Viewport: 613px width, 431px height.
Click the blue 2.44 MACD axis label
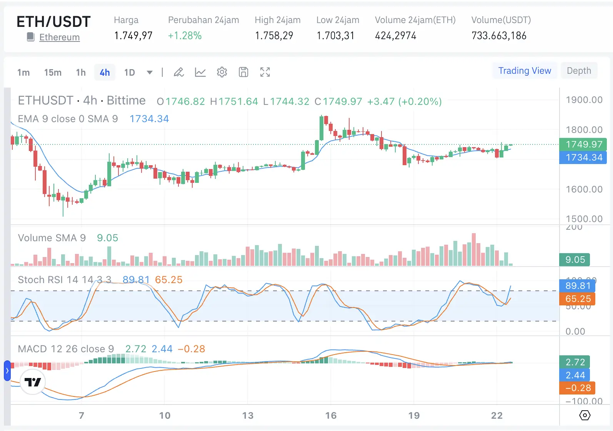coord(575,375)
